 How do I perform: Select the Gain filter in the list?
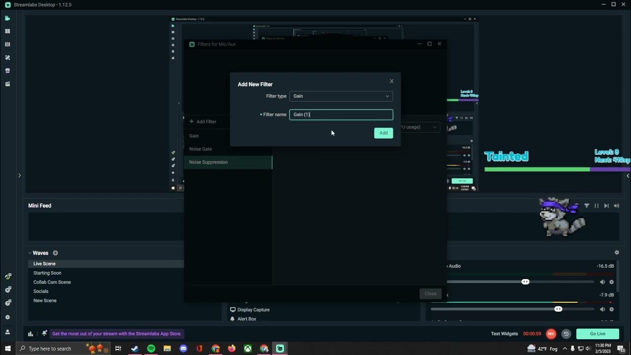tap(228, 136)
